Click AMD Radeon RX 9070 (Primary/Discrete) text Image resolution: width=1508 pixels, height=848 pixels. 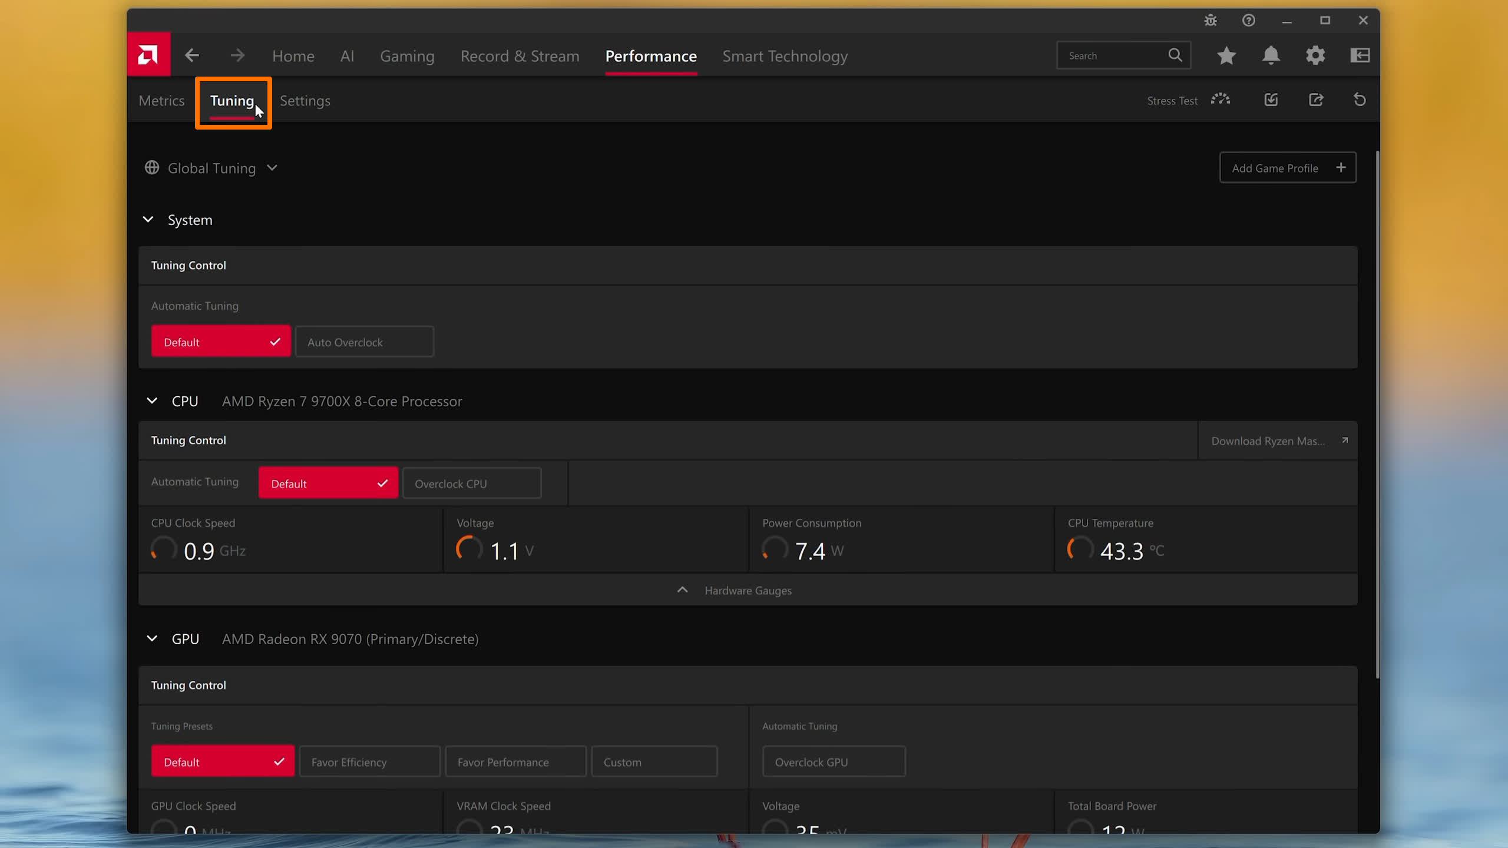pyautogui.click(x=350, y=639)
